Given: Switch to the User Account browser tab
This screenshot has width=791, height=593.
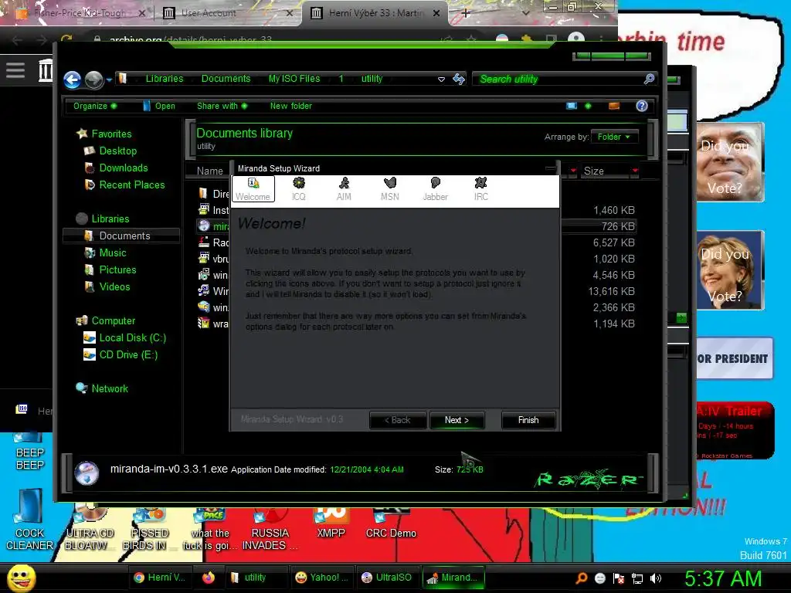Looking at the screenshot, I should (227, 13).
